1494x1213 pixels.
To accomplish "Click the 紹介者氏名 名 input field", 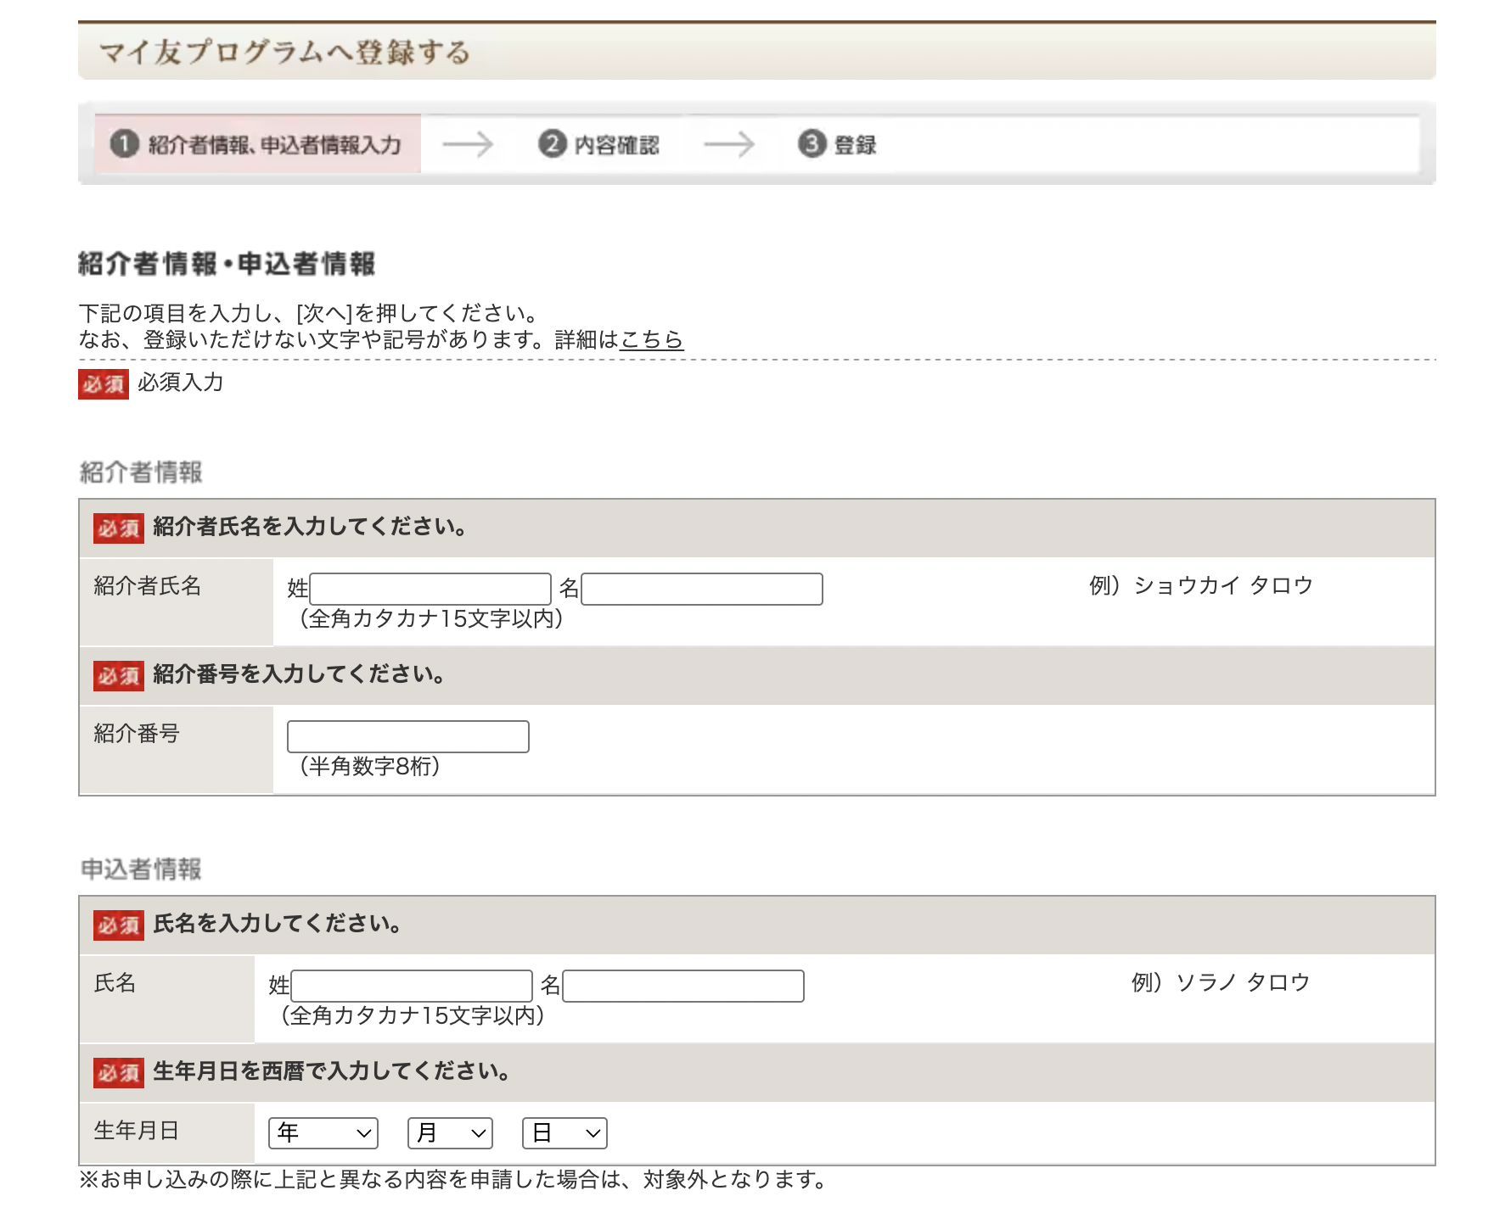I will click(x=702, y=589).
